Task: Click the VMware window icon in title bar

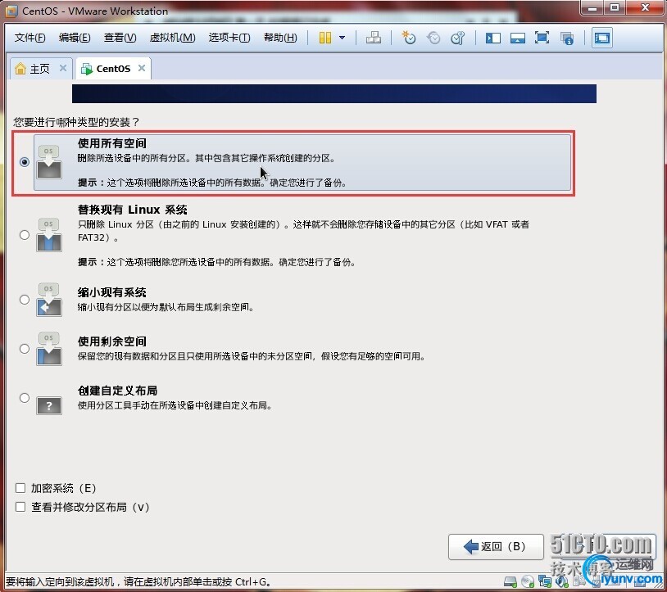Action: [x=11, y=11]
